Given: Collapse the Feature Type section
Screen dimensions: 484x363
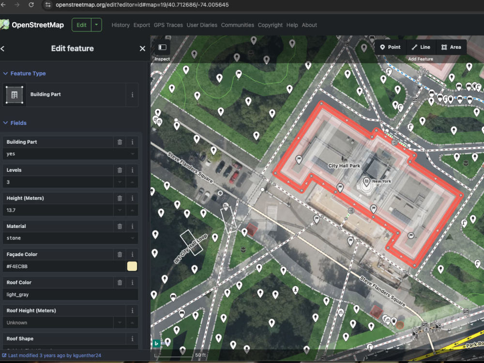Looking at the screenshot, I should click(x=25, y=74).
